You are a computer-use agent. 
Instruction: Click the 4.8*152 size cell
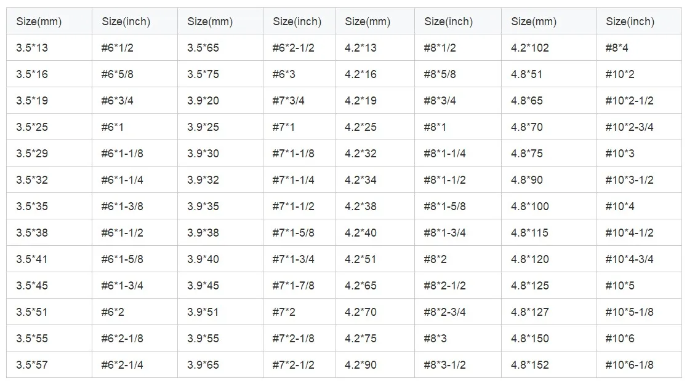coord(530,364)
